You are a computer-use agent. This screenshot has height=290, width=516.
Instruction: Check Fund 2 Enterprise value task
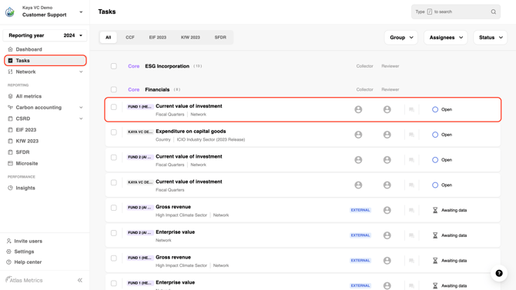[x=114, y=233]
